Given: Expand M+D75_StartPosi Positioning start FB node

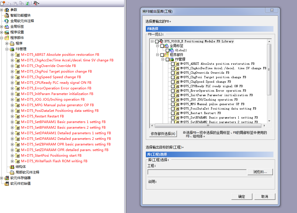Looking at the screenshot, I should pos(12,156).
